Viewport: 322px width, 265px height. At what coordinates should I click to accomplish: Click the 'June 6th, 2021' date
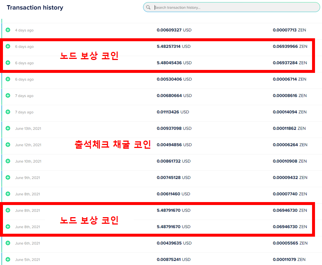pyautogui.click(x=28, y=243)
